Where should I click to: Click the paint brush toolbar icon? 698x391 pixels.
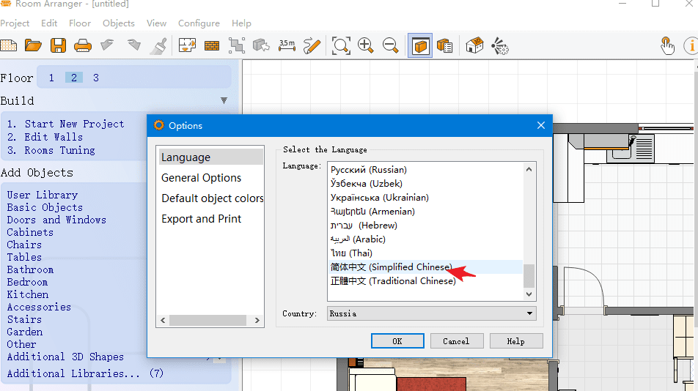(x=158, y=45)
